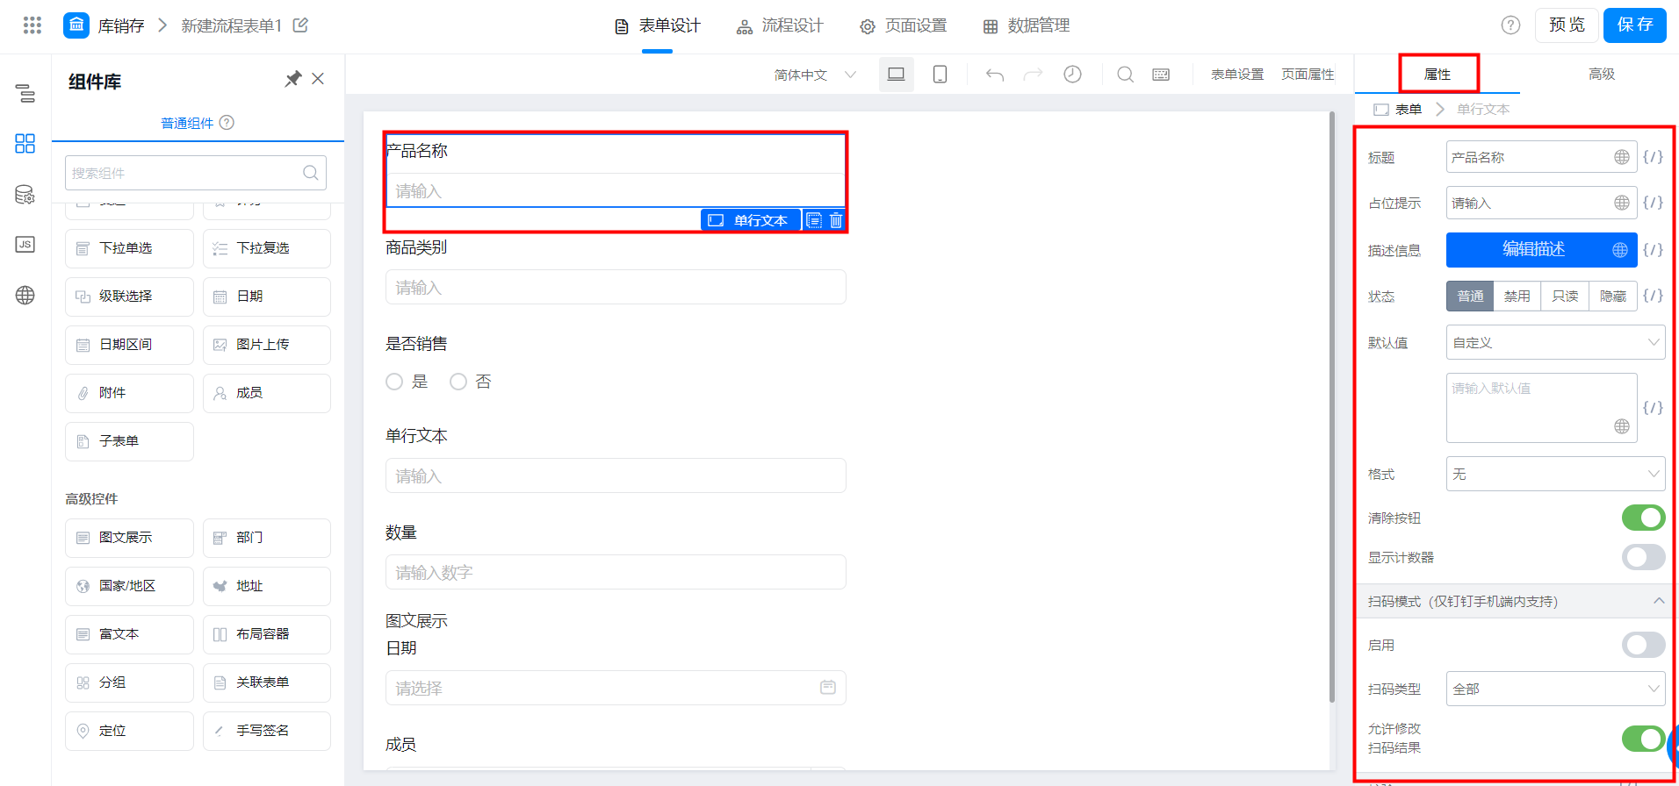Image resolution: width=1679 pixels, height=786 pixels.
Task: Open the help question mark icon
Action: point(1510,25)
